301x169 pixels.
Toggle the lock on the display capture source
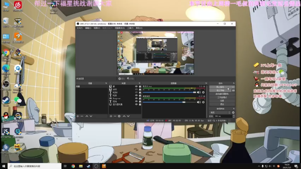point(140,104)
